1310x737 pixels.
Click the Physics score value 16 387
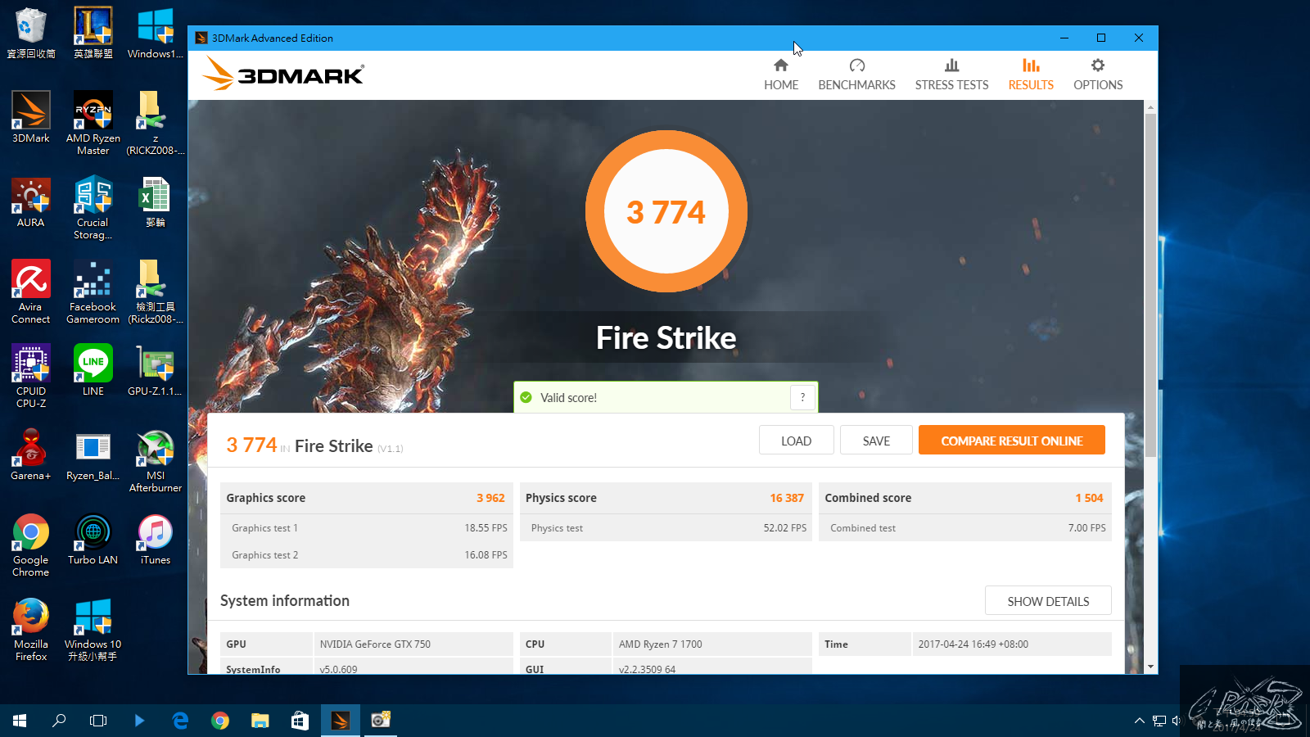coord(787,498)
